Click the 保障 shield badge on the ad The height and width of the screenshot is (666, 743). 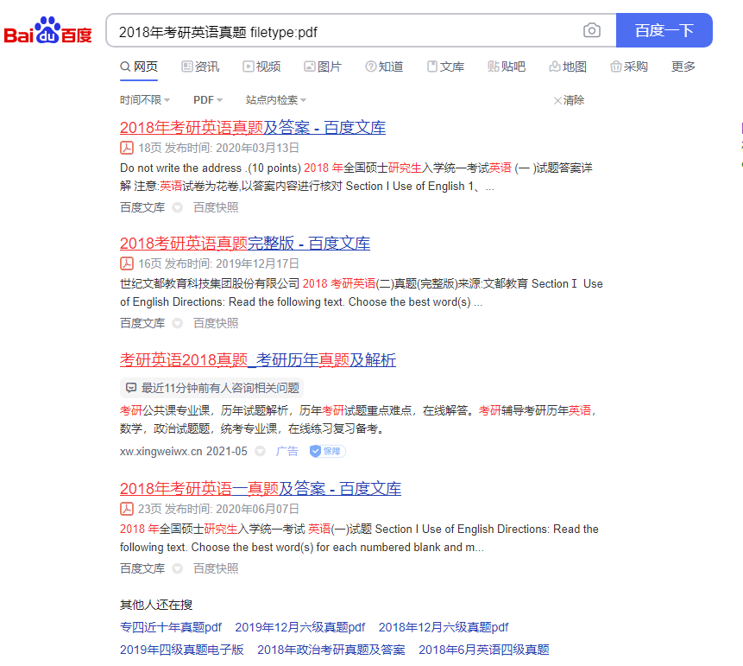(326, 451)
